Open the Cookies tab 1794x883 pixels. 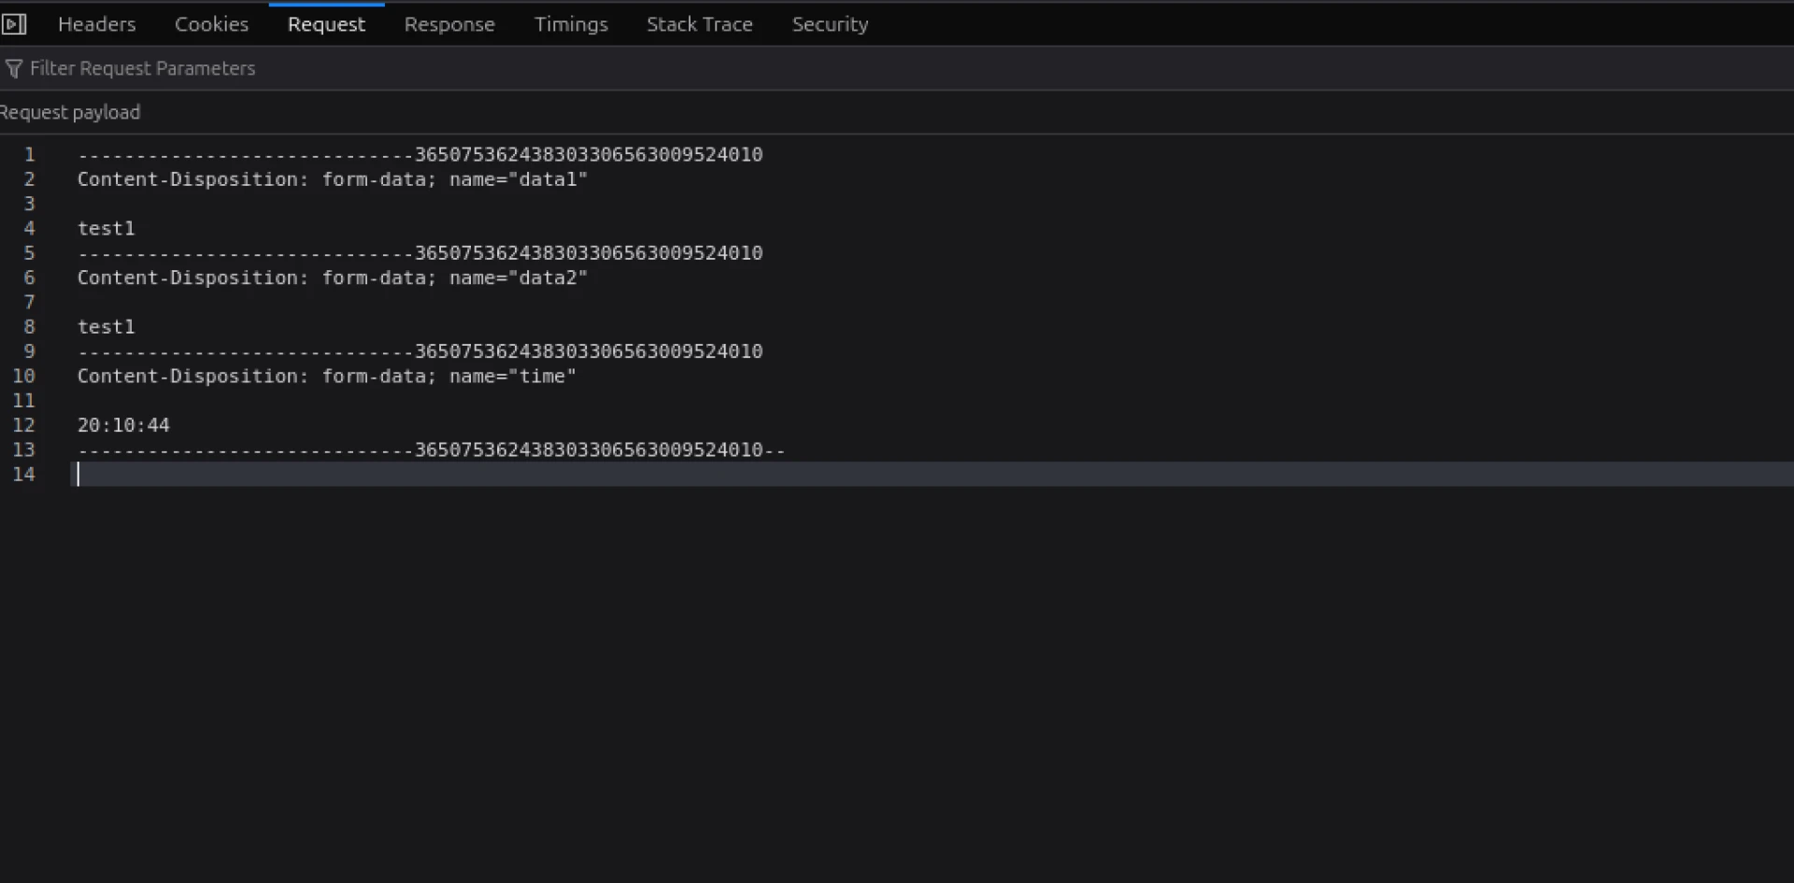pos(211,24)
